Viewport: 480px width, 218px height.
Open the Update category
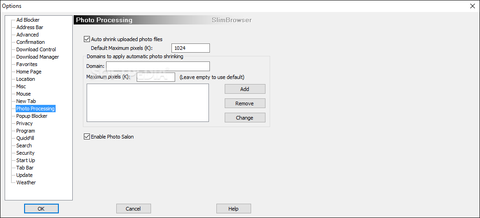point(25,175)
